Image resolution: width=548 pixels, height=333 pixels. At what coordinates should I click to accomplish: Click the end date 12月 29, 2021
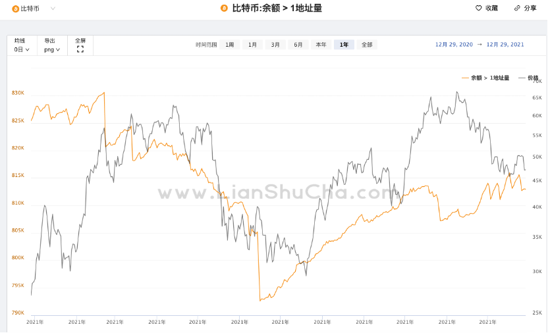(x=505, y=45)
